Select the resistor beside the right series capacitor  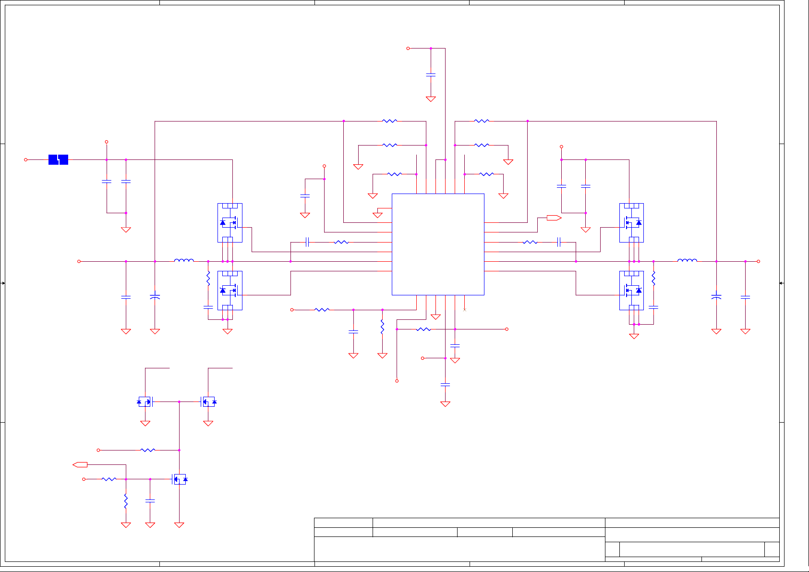[x=530, y=242]
